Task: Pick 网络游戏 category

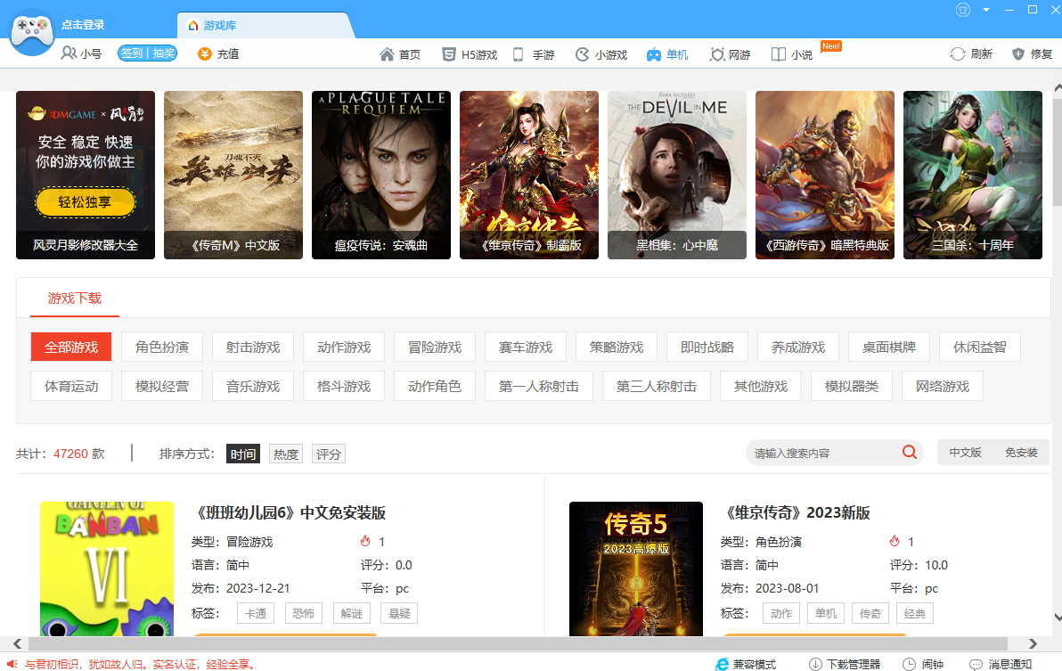Action: click(x=943, y=386)
